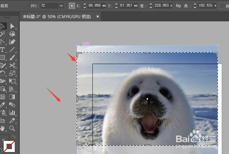Image resolution: width=229 pixels, height=154 pixels.
Task: Click the crop box bottom-middle handle
Action: coord(147,145)
